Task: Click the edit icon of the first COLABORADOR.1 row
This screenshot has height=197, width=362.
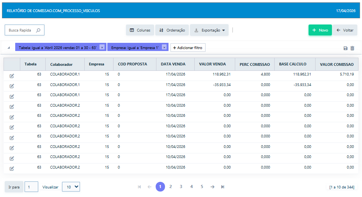Action: click(x=12, y=76)
